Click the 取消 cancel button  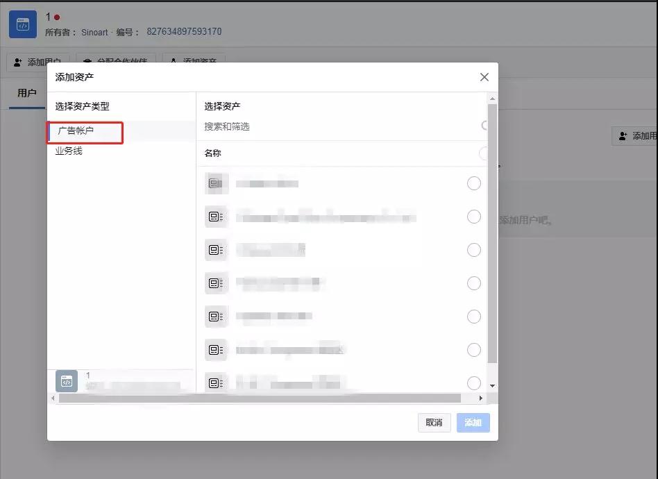pyautogui.click(x=434, y=422)
